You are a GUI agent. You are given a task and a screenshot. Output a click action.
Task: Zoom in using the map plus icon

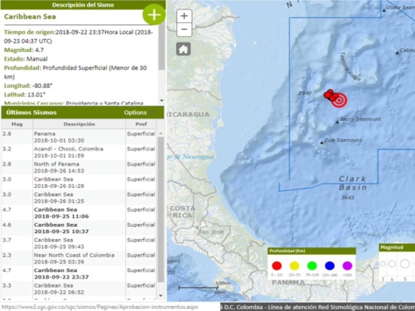184,16
